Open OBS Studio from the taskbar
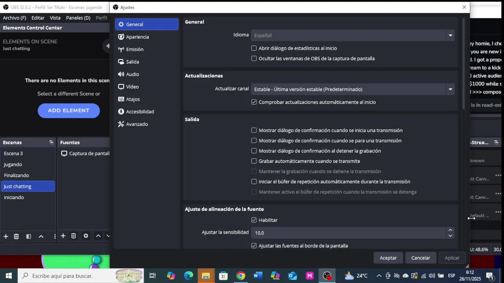This screenshot has height=283, width=504. coord(327,276)
